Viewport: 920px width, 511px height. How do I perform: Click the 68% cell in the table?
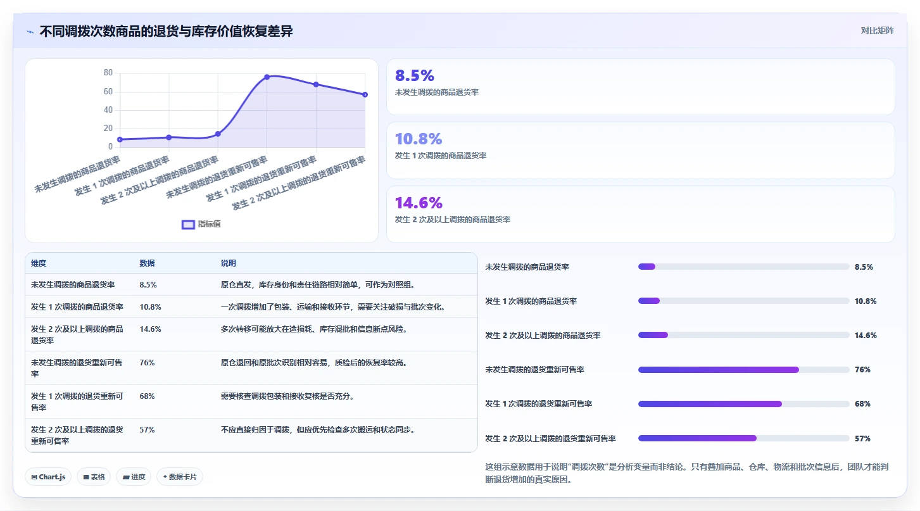click(x=147, y=396)
